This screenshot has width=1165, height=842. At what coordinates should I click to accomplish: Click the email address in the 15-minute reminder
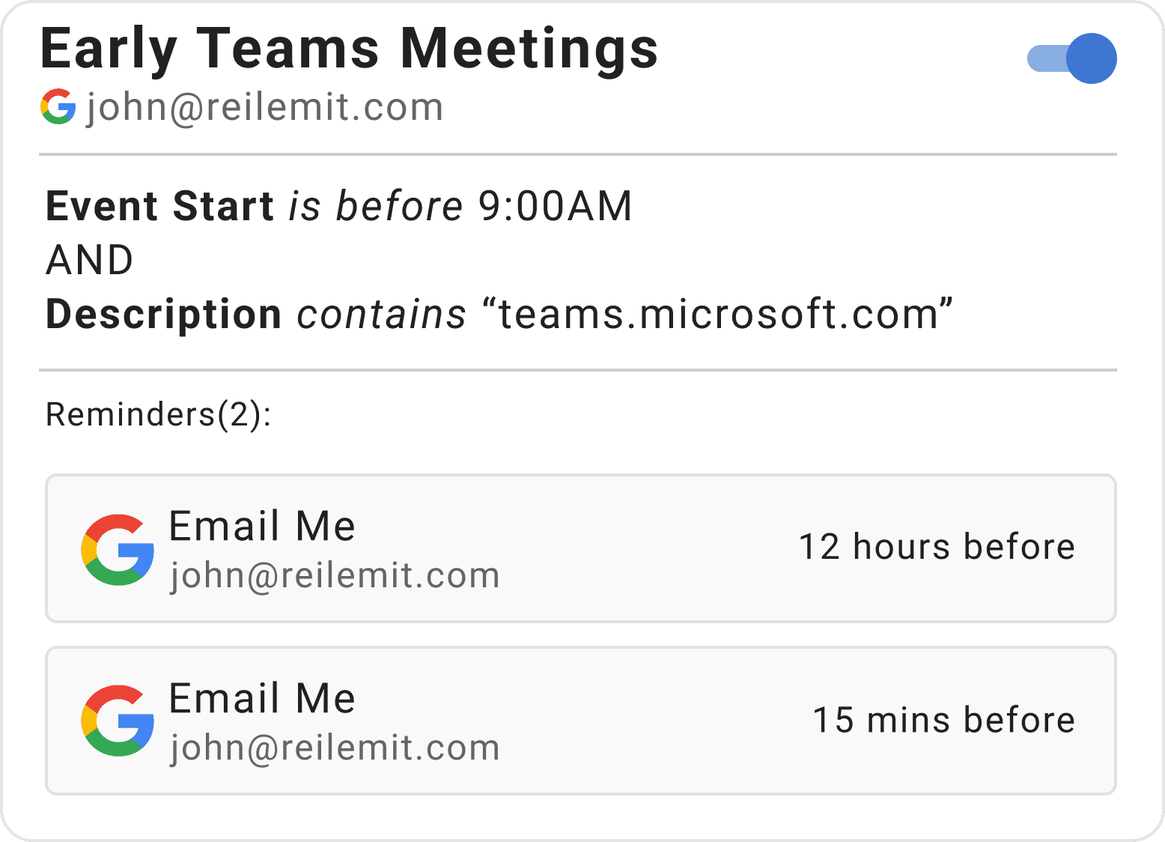pos(335,748)
